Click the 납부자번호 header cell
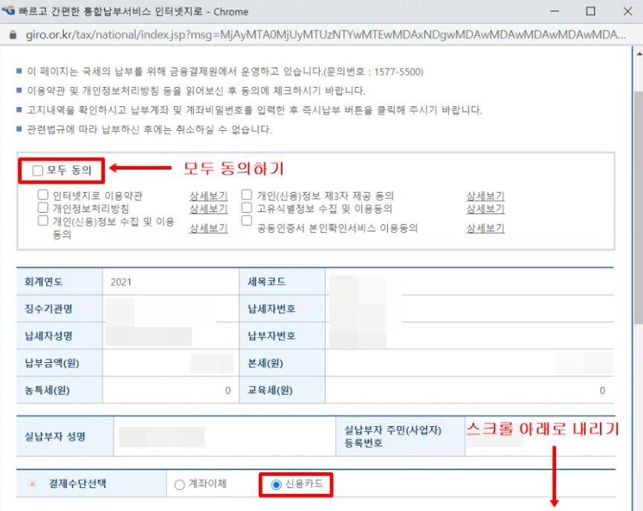This screenshot has height=511, width=643. pos(282,335)
